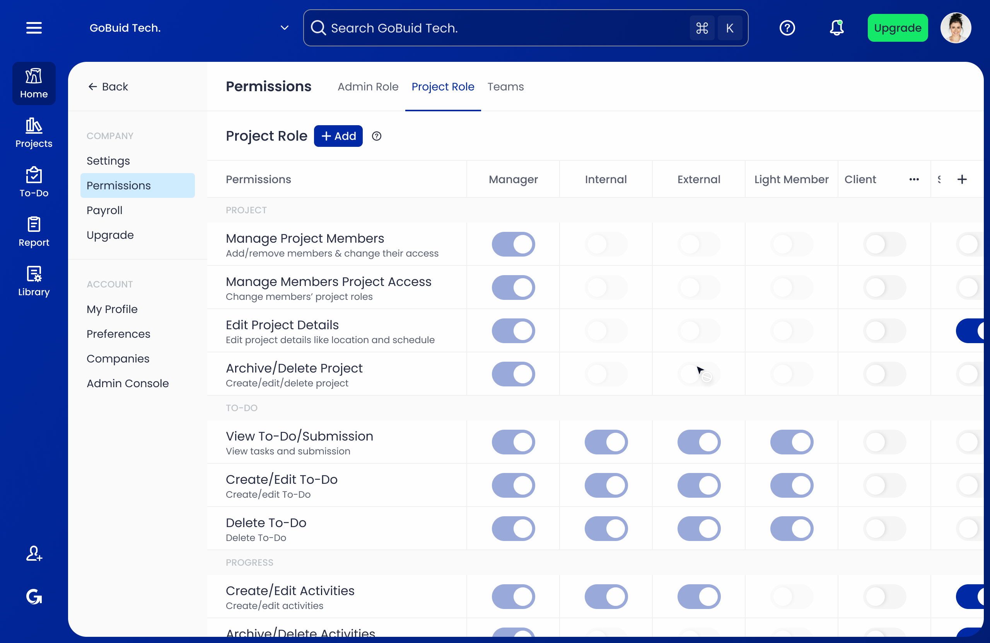Click the green Upgrade button
The height and width of the screenshot is (643, 990).
click(x=897, y=28)
